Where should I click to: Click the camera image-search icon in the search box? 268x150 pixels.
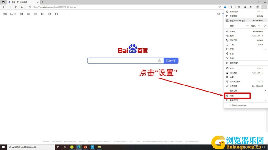160,61
